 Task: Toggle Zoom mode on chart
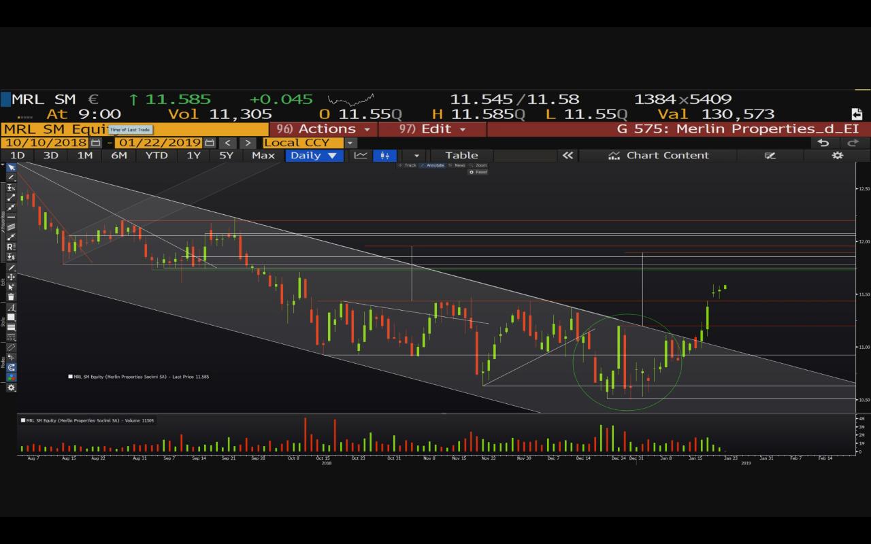click(x=479, y=165)
